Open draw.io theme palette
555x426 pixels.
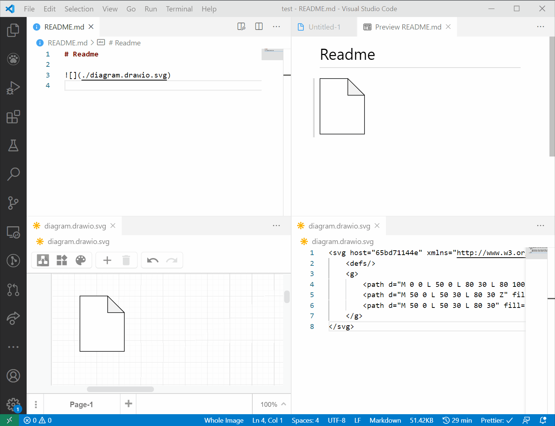[81, 260]
